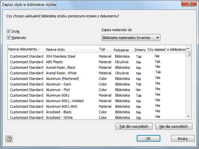The image size is (199, 149).
Task: Uncheck the Materiały checkbox
Action: 8,38
